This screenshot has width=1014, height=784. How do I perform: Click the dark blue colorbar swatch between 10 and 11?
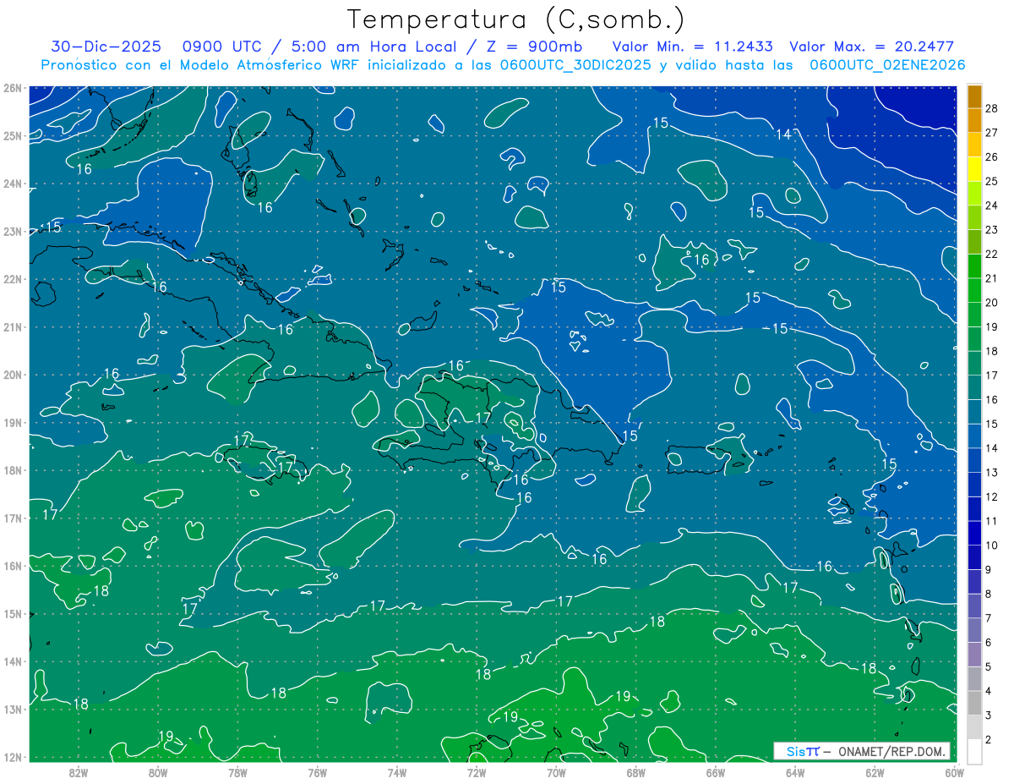pyautogui.click(x=974, y=534)
